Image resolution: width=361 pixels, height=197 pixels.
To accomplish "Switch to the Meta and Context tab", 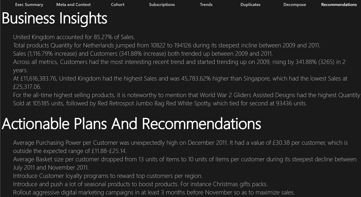I will coord(73,5).
